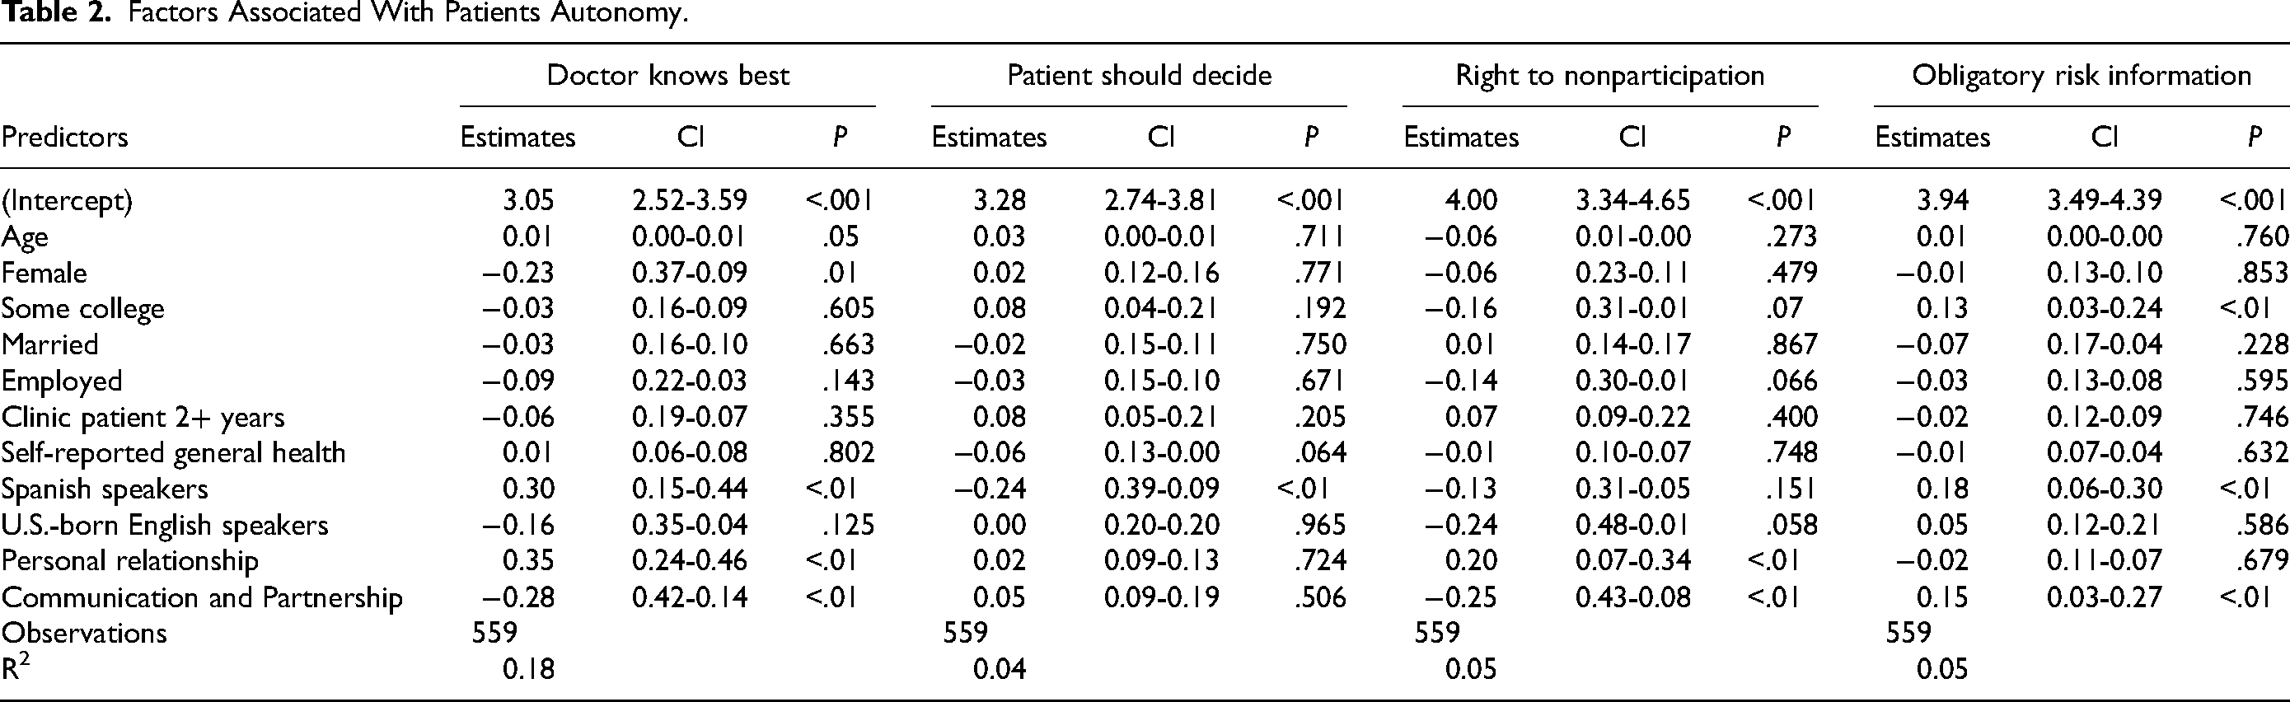Select Communication and Partnership row label
Image resolution: width=2290 pixels, height=702 pixels.
tap(202, 598)
